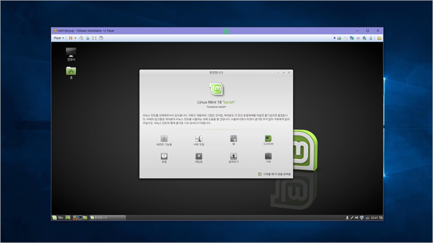Click the CD/DVD drive device icon
The height and width of the screenshot is (243, 433).
[x=345, y=38]
